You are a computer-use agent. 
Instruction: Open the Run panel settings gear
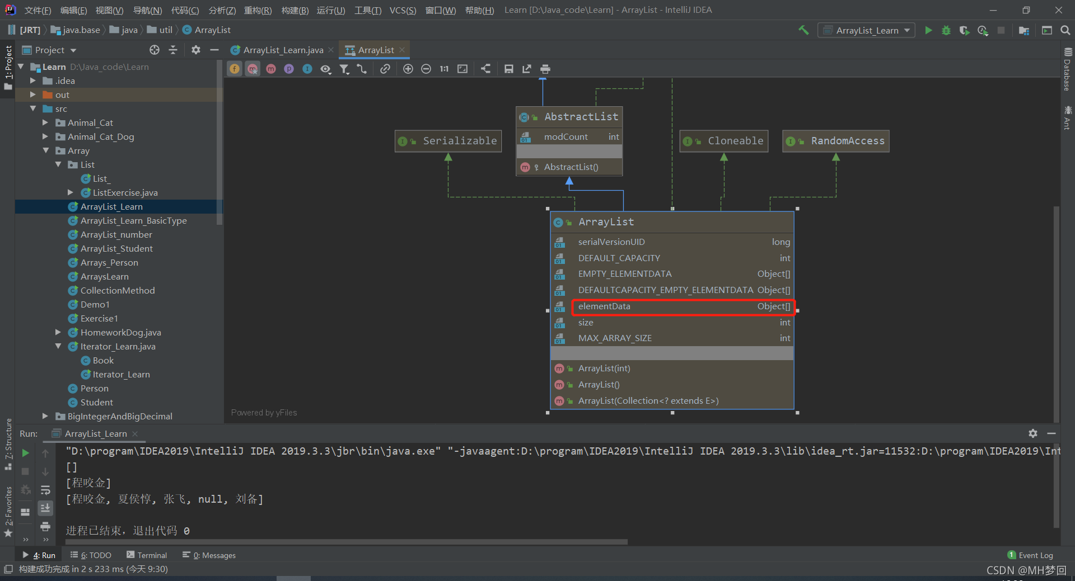click(1033, 433)
